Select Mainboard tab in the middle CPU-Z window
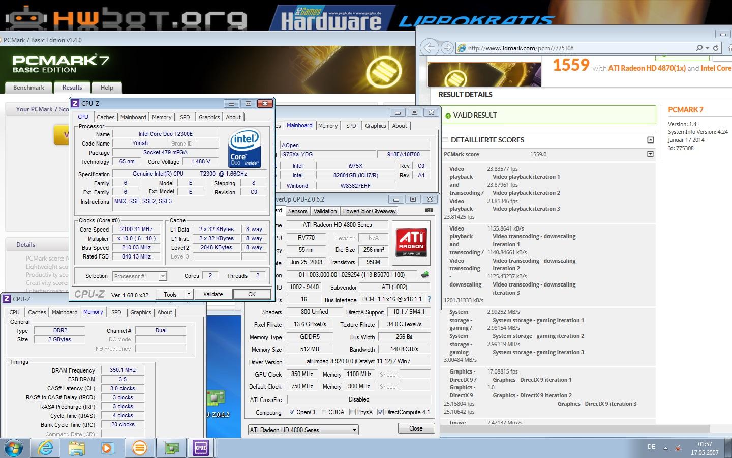 [x=299, y=125]
